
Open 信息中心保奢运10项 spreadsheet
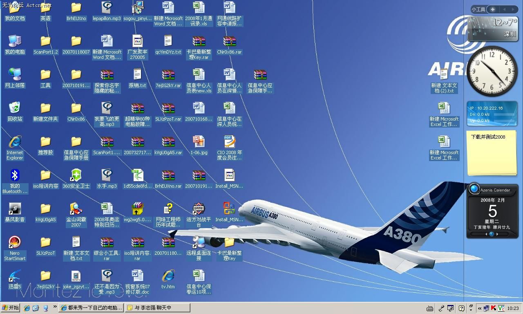[x=199, y=282]
